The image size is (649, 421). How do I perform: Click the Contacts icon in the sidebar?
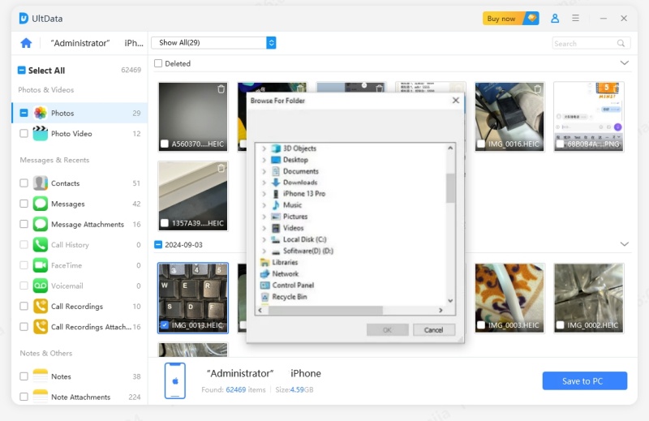tap(41, 183)
